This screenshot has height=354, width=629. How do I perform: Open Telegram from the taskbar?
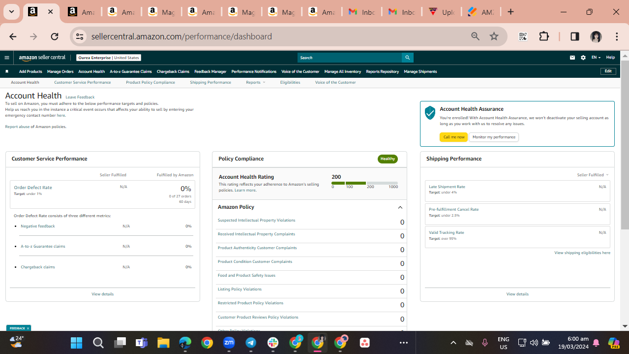coord(251,343)
